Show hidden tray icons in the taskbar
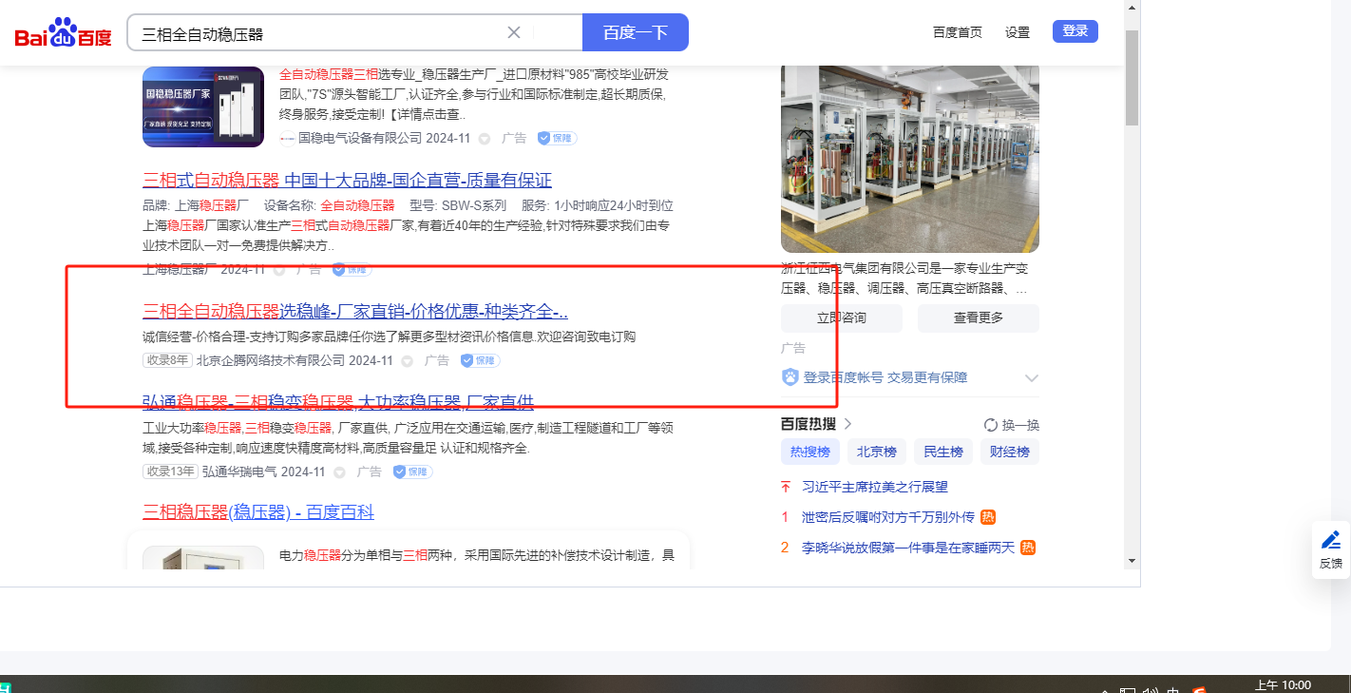This screenshot has width=1351, height=693. pyautogui.click(x=1104, y=690)
